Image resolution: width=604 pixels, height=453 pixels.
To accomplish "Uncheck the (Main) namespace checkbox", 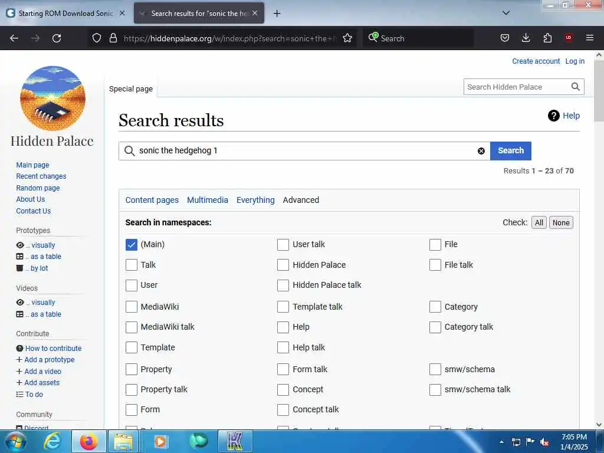I will 132,245.
